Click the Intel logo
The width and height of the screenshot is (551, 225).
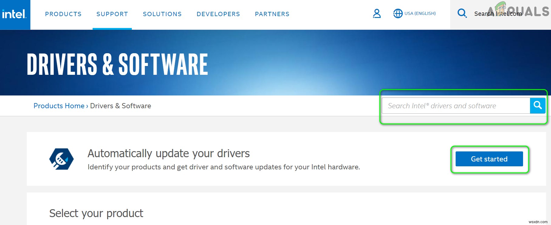click(15, 14)
